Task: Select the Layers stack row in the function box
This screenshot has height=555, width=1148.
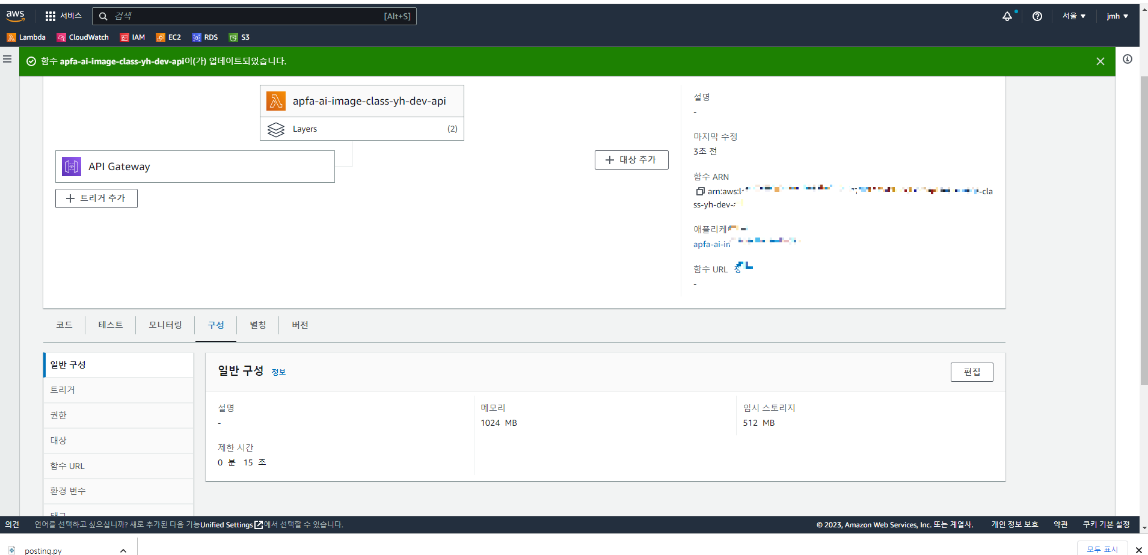Action: (x=362, y=129)
